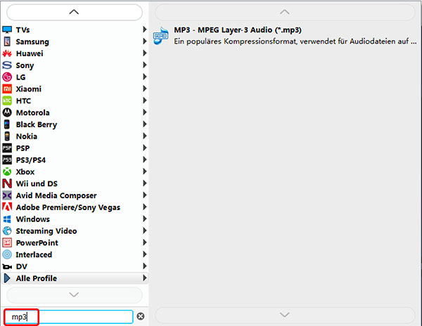Expand the Interlaced submenu arrow
Screen dimensions: 422x326
[x=145, y=254]
